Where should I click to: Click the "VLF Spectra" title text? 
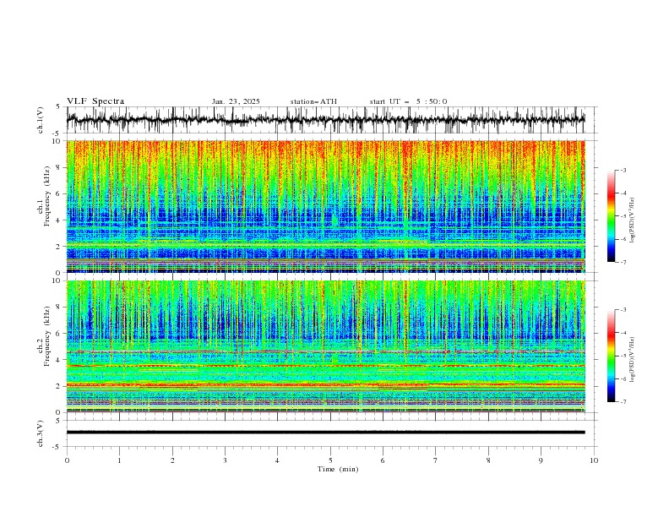point(95,101)
